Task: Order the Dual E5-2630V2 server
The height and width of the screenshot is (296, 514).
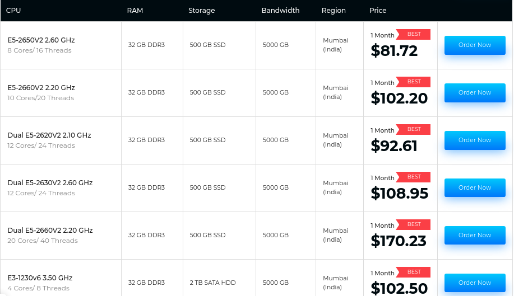Action: click(x=474, y=188)
